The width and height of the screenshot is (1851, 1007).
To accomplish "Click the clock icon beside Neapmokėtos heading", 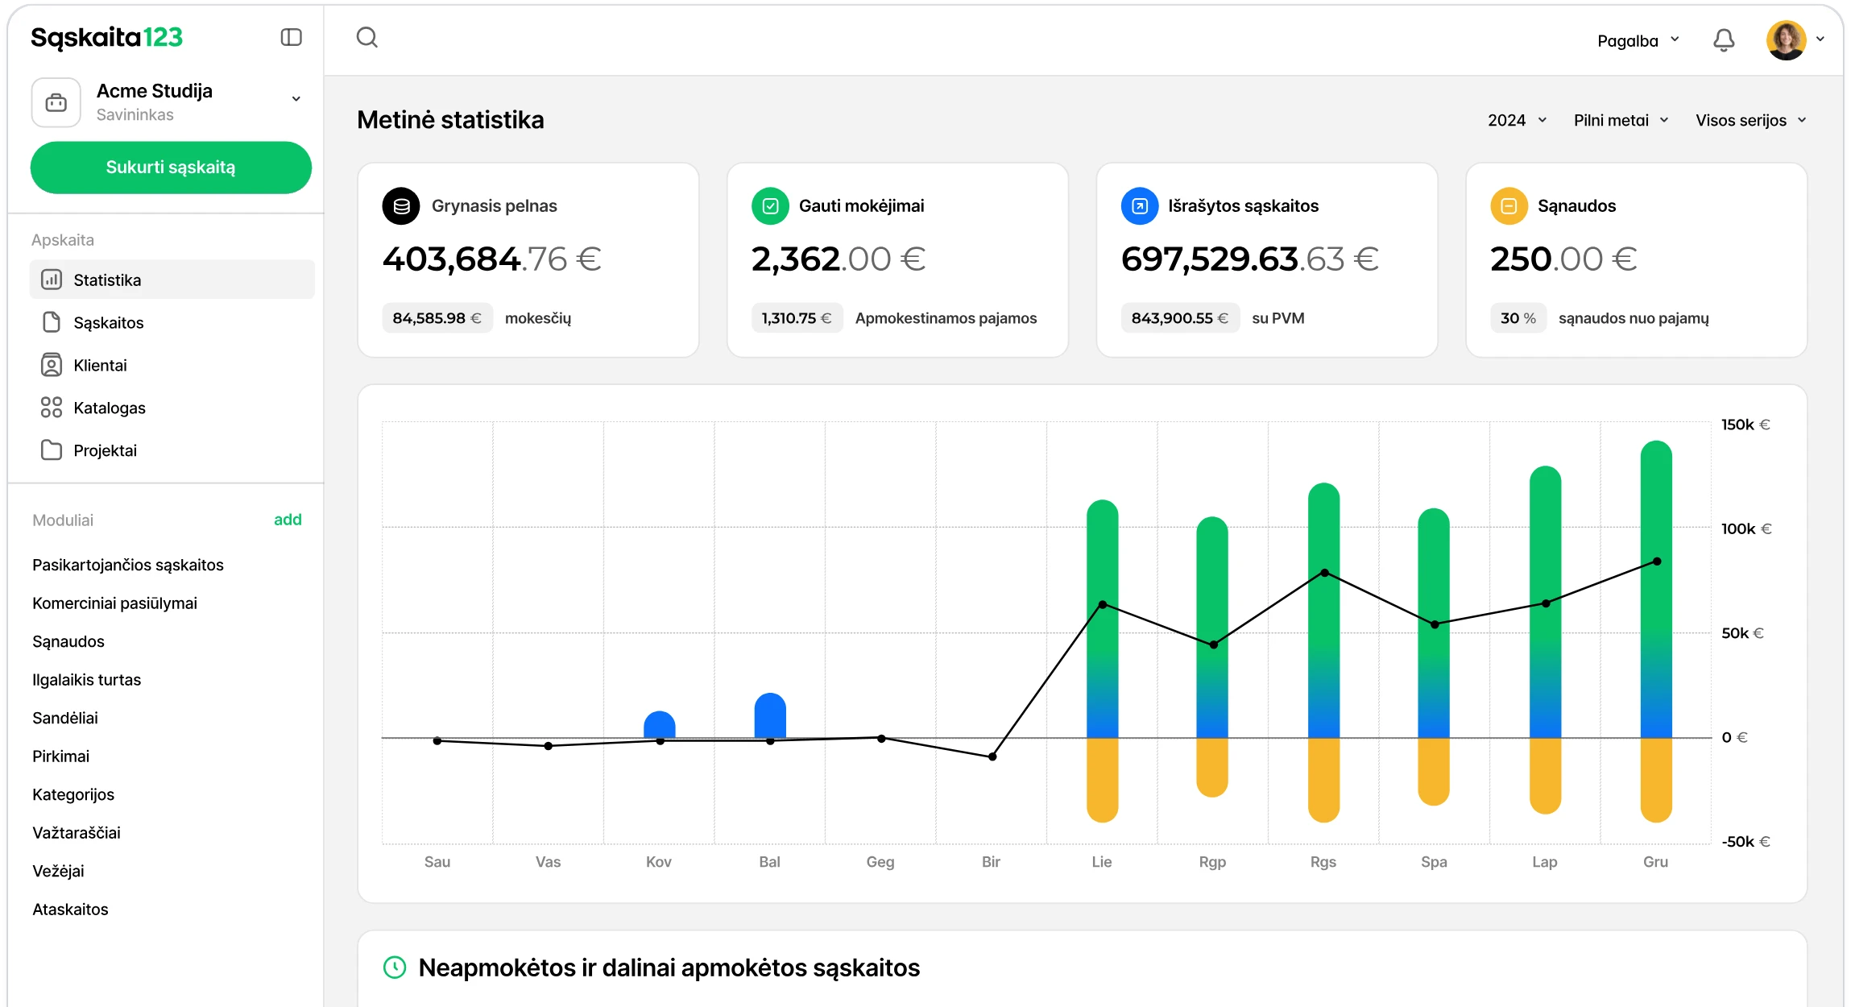I will [x=395, y=968].
